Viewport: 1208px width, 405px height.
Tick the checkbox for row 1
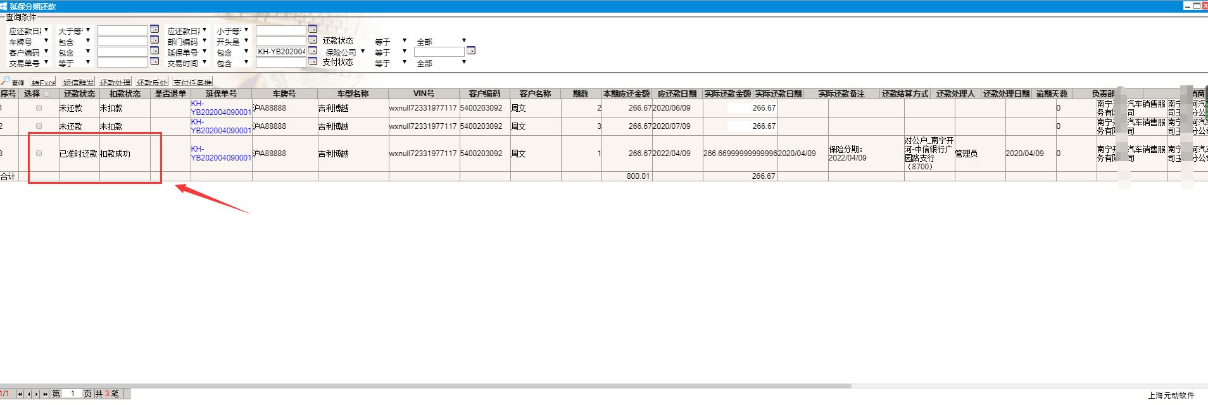coord(39,108)
